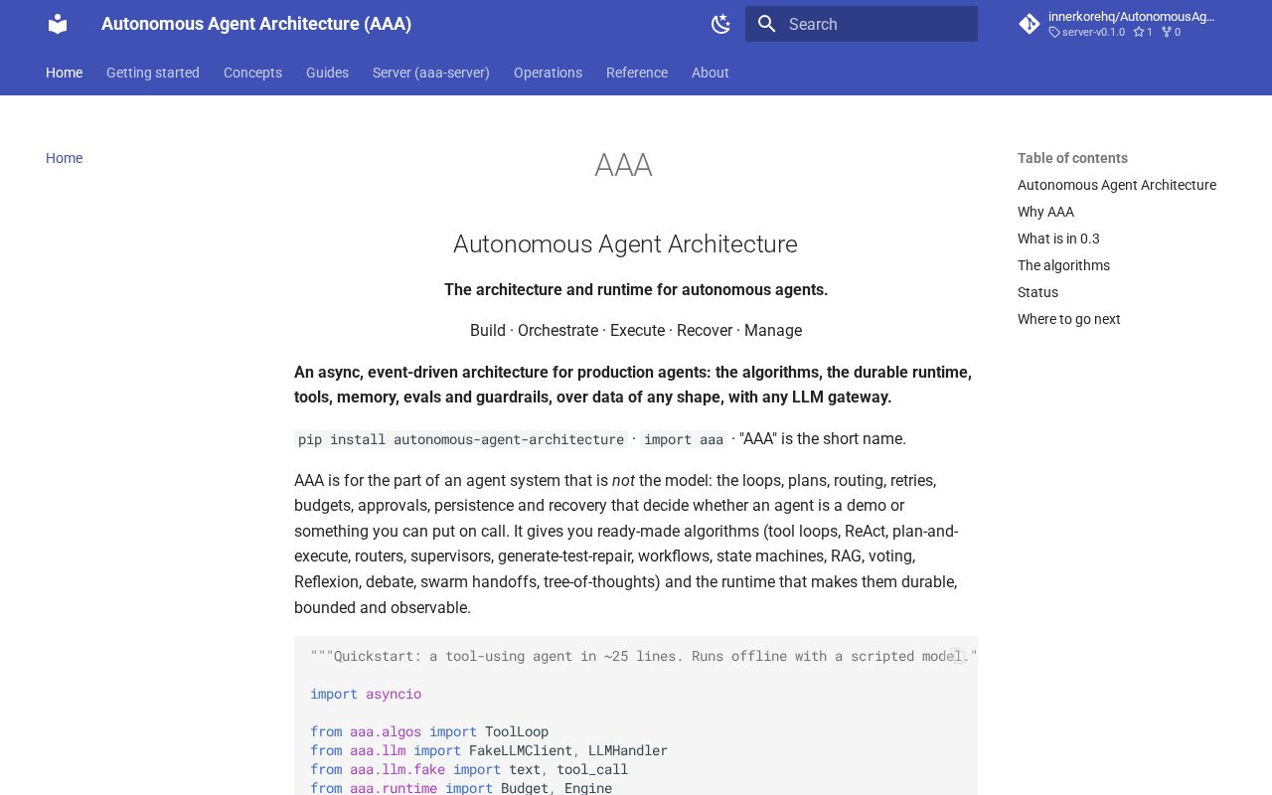1272x795 pixels.
Task: Select the Operations tab
Action: click(x=548, y=73)
